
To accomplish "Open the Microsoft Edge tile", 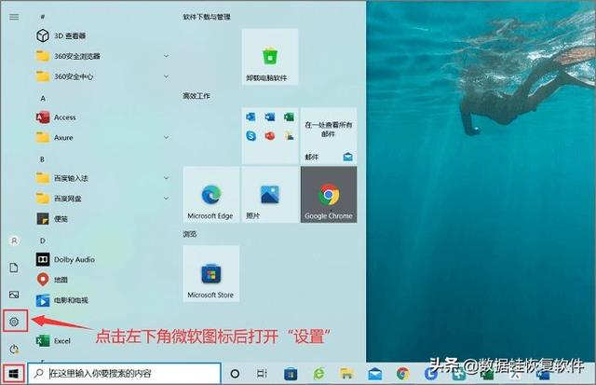I will tap(211, 195).
